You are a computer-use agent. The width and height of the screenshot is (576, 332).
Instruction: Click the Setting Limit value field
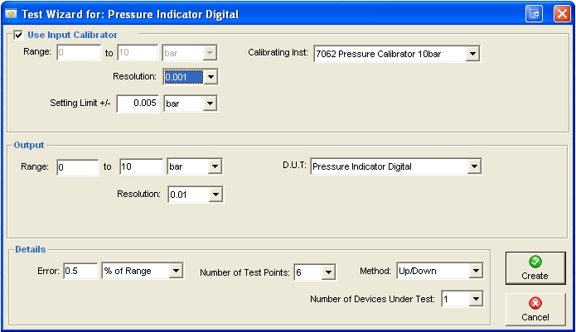pyautogui.click(x=138, y=103)
